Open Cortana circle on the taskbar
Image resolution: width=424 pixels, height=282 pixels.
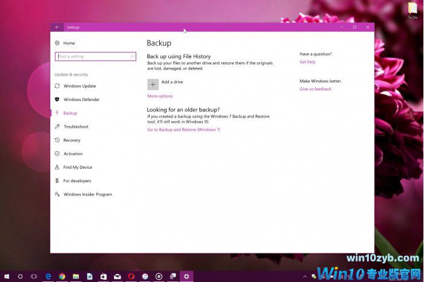pos(20,277)
